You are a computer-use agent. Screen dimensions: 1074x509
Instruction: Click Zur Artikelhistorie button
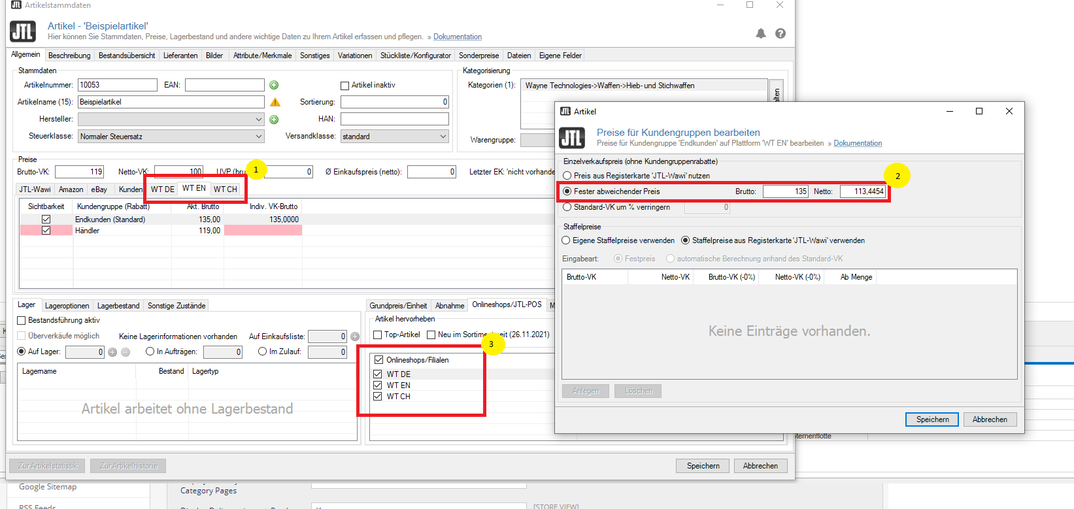(x=128, y=466)
